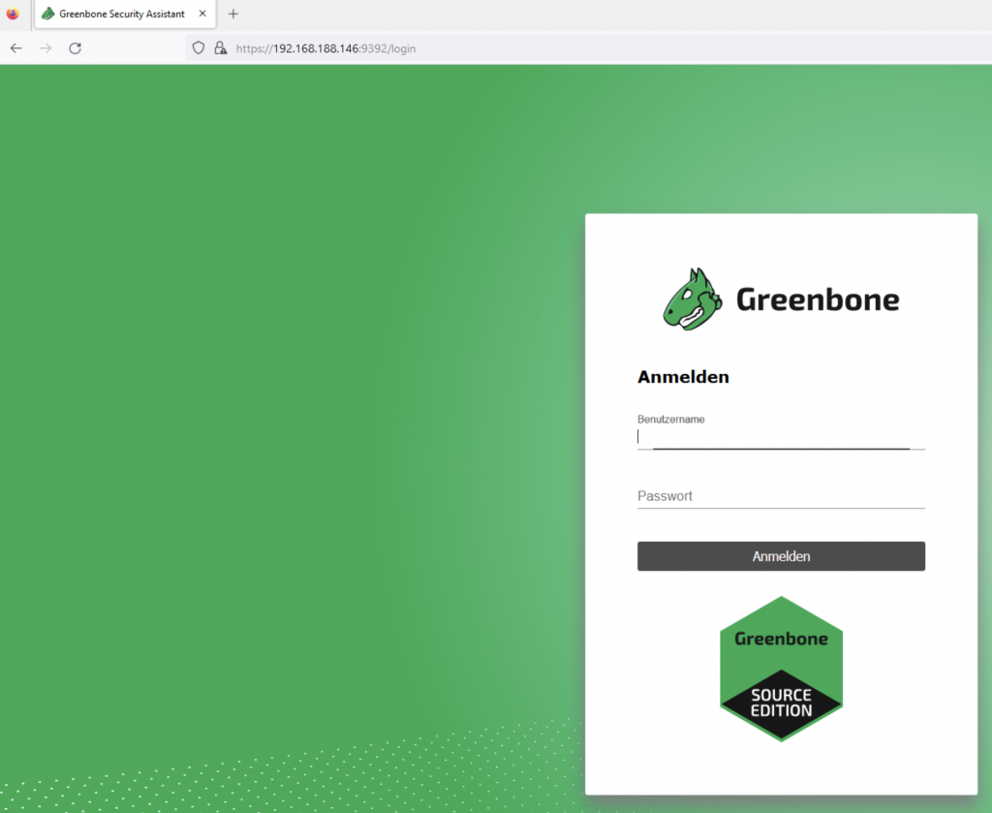
Task: Click the Greenbone text inside the hexagon badge
Action: tap(781, 639)
